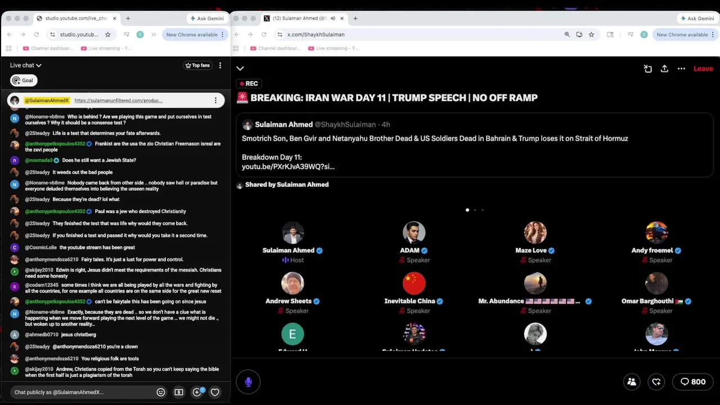Leave the X Space
The height and width of the screenshot is (405, 720).
703,69
